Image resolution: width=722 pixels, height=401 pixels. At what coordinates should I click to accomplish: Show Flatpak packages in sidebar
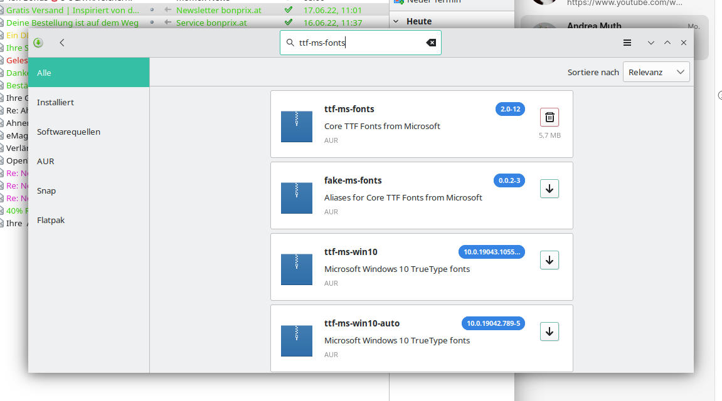click(x=51, y=220)
